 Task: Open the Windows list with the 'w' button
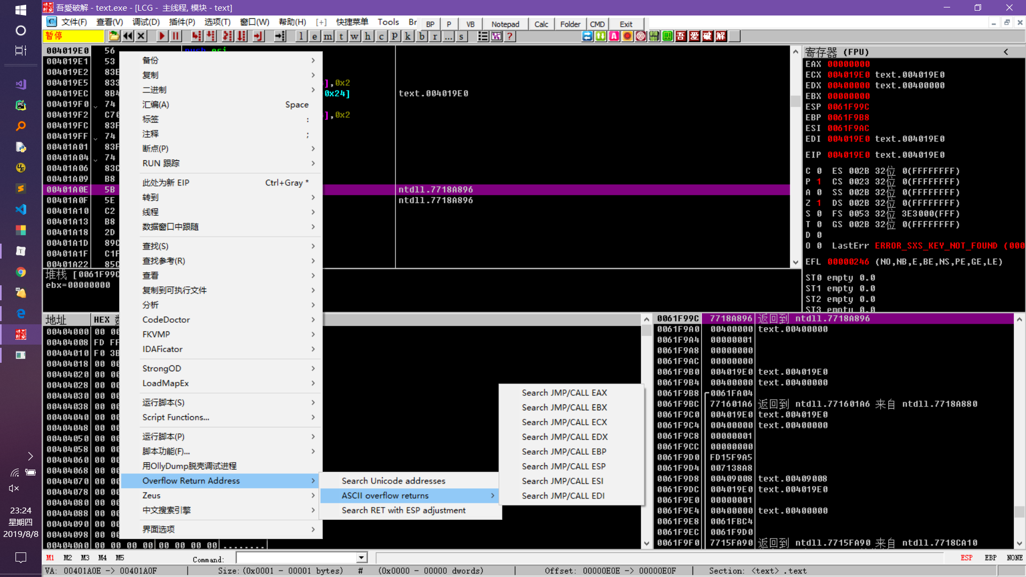click(x=355, y=36)
